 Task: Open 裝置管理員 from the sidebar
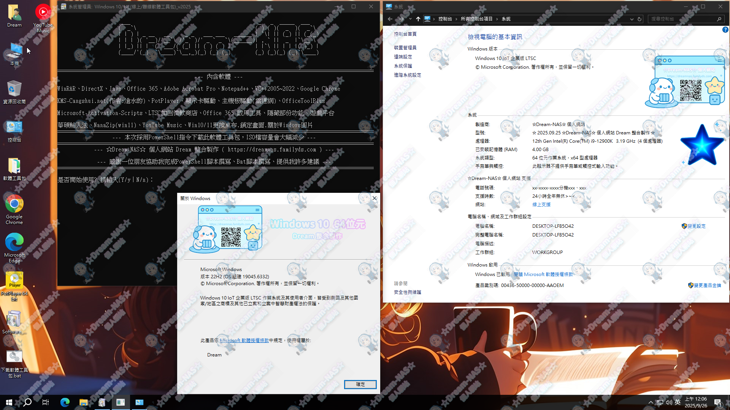tap(405, 47)
